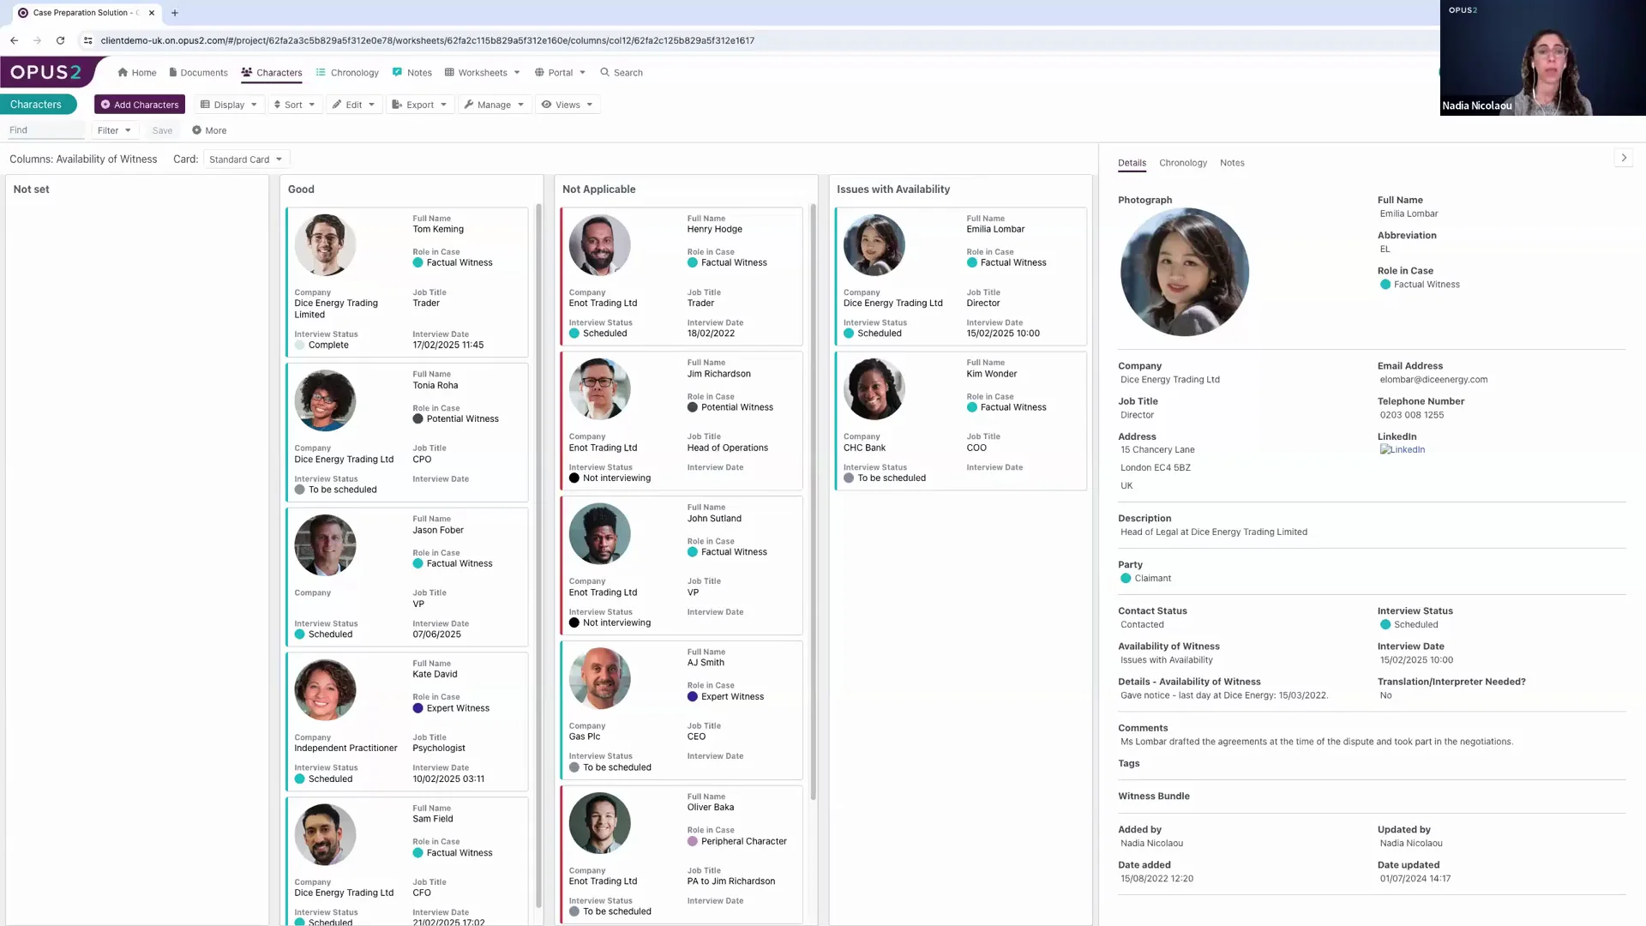Click Oliver Baka's Peripheral Character color dot
Screen dimensions: 1646x926
(692, 842)
